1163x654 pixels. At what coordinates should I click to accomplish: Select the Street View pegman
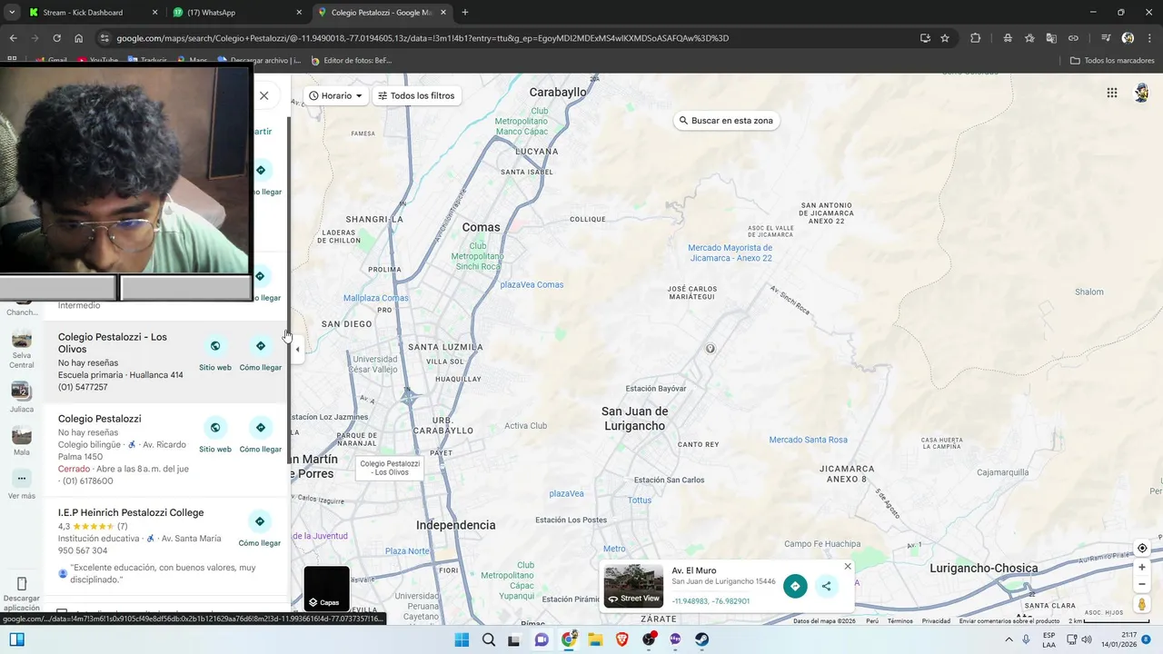[1142, 604]
